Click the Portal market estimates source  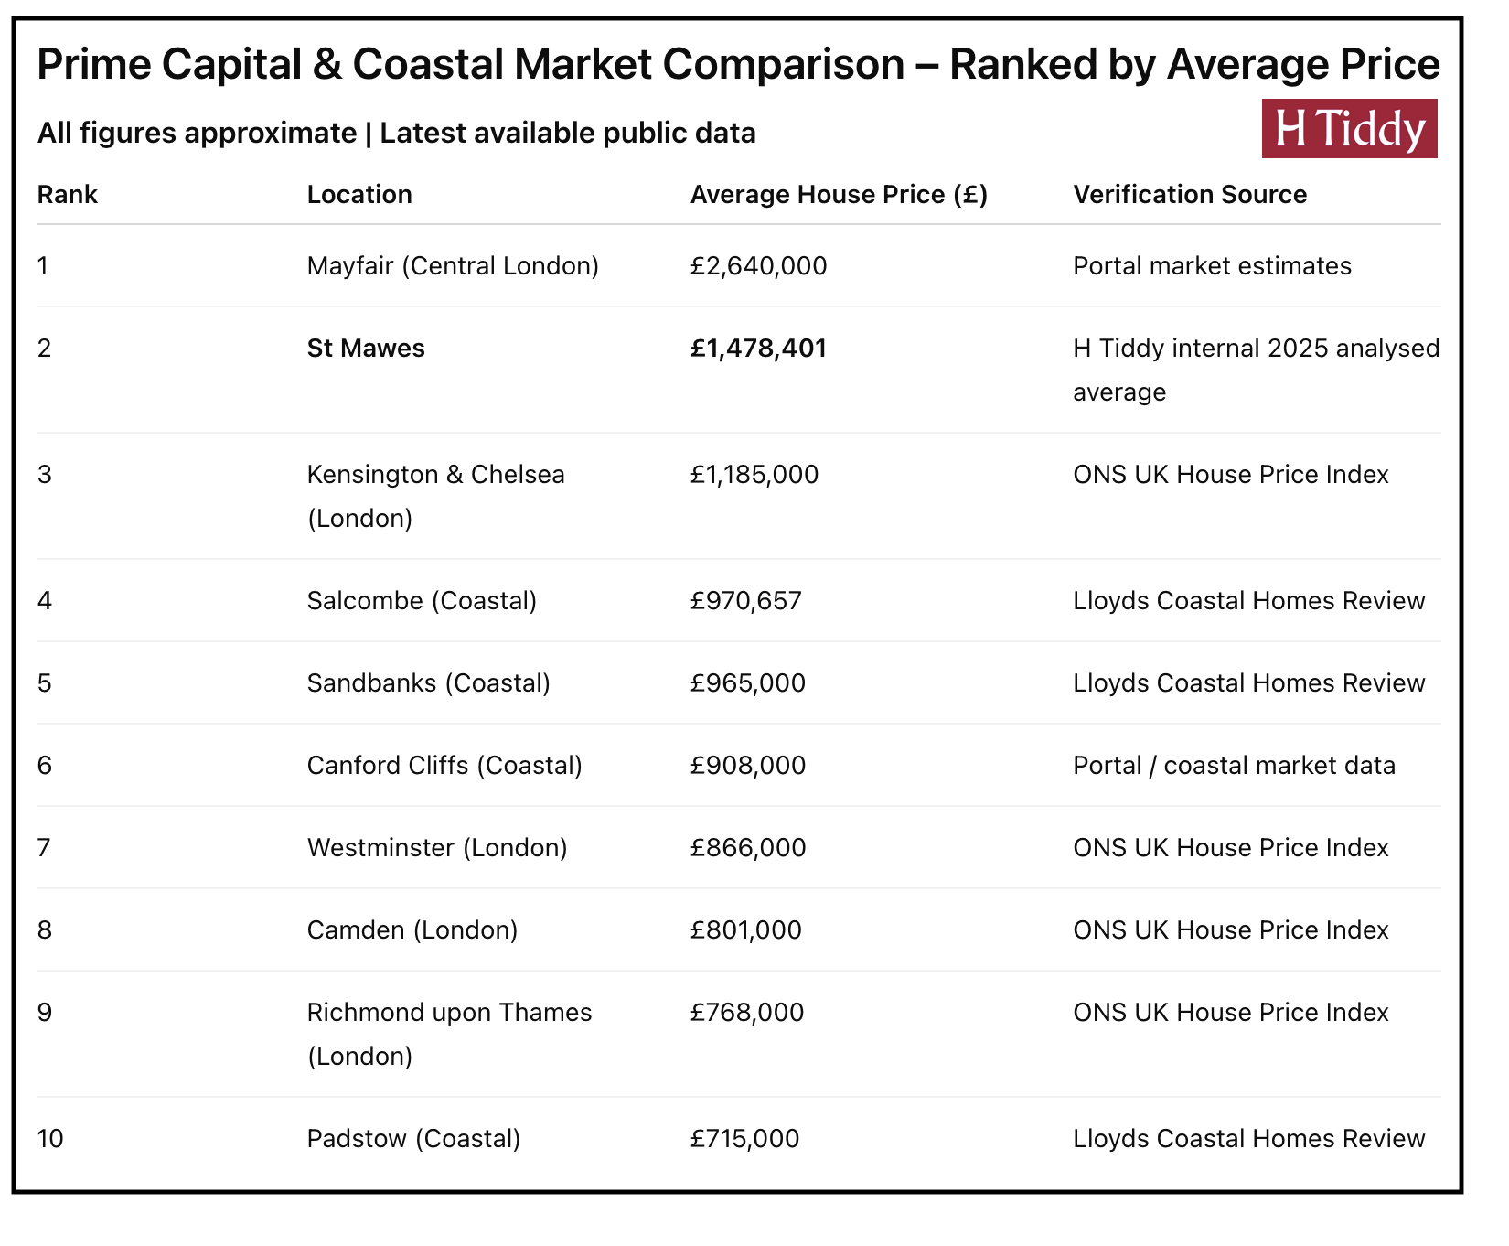(x=1212, y=266)
